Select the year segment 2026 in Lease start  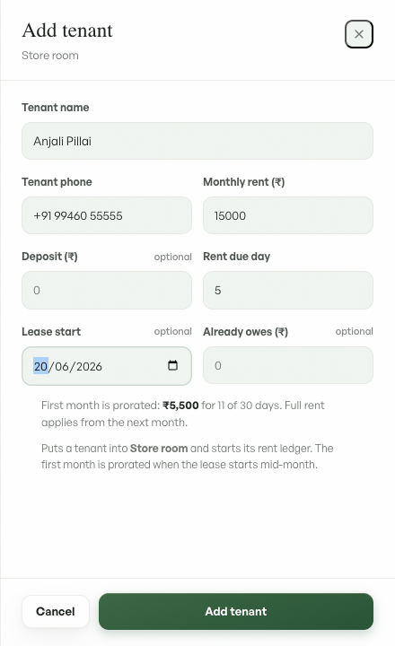(89, 366)
